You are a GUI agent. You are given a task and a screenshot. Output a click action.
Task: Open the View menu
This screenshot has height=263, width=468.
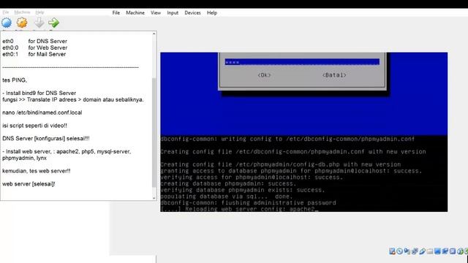tap(156, 12)
